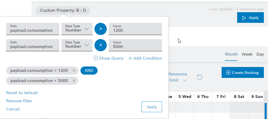
Task: Remove the payload.consumption < 5000 chip
Action: 74,81
